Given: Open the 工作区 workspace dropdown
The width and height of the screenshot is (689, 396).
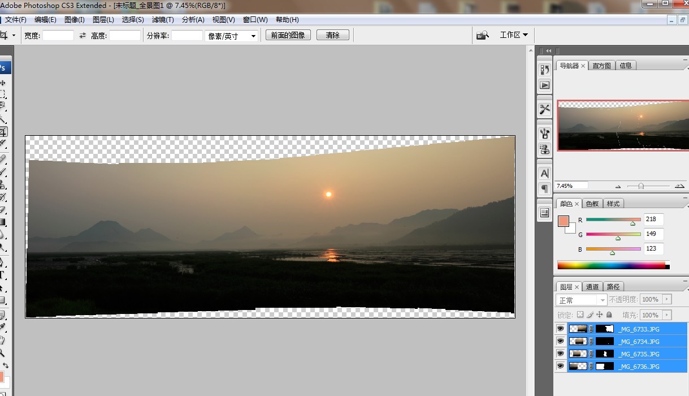Looking at the screenshot, I should point(514,35).
